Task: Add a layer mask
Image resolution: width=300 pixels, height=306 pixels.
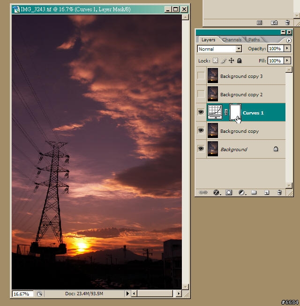Action: click(229, 192)
